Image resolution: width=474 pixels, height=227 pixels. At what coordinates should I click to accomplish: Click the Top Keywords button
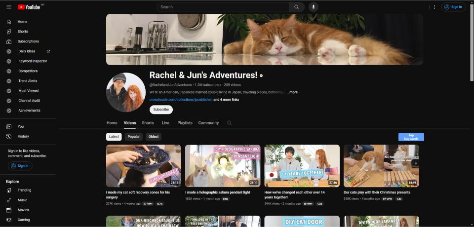(411, 137)
